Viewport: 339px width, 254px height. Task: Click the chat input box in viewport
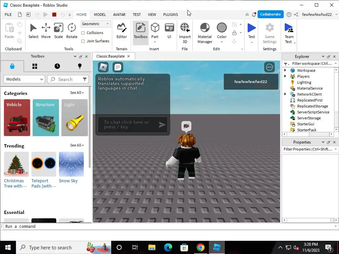tap(133, 125)
